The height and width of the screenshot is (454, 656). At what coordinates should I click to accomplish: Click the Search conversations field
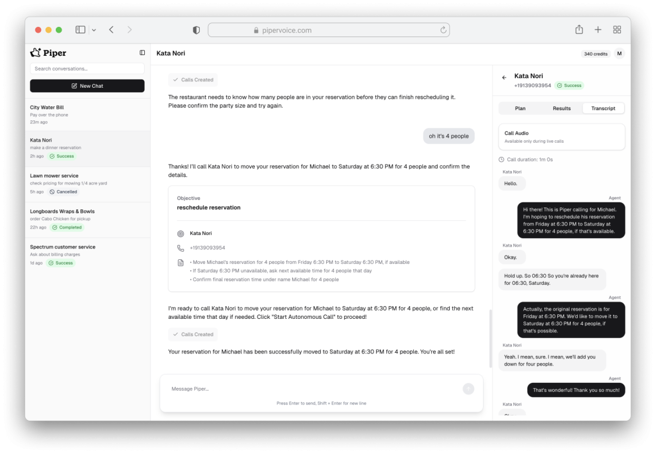[x=87, y=69]
